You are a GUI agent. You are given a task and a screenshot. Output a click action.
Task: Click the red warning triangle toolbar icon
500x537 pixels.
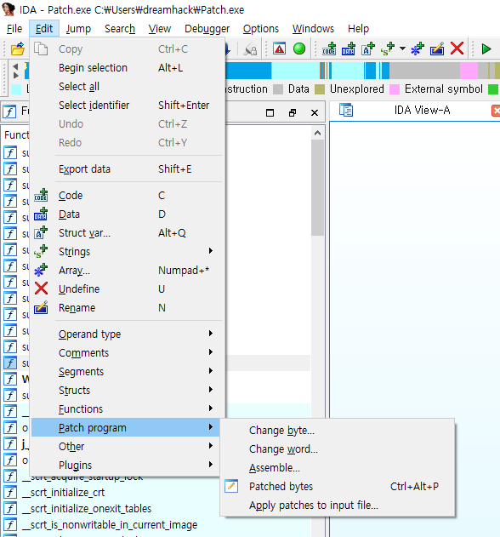click(279, 49)
